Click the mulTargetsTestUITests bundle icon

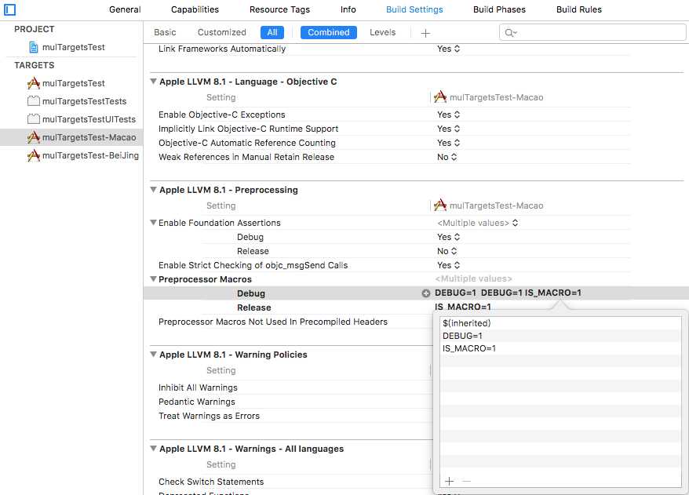(34, 119)
